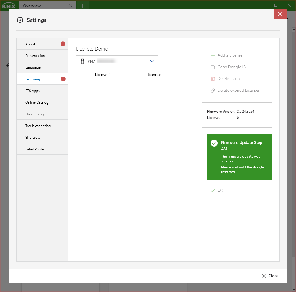Minimize the ETS window
Viewport: 296px width, 292px height.
[x=262, y=5]
